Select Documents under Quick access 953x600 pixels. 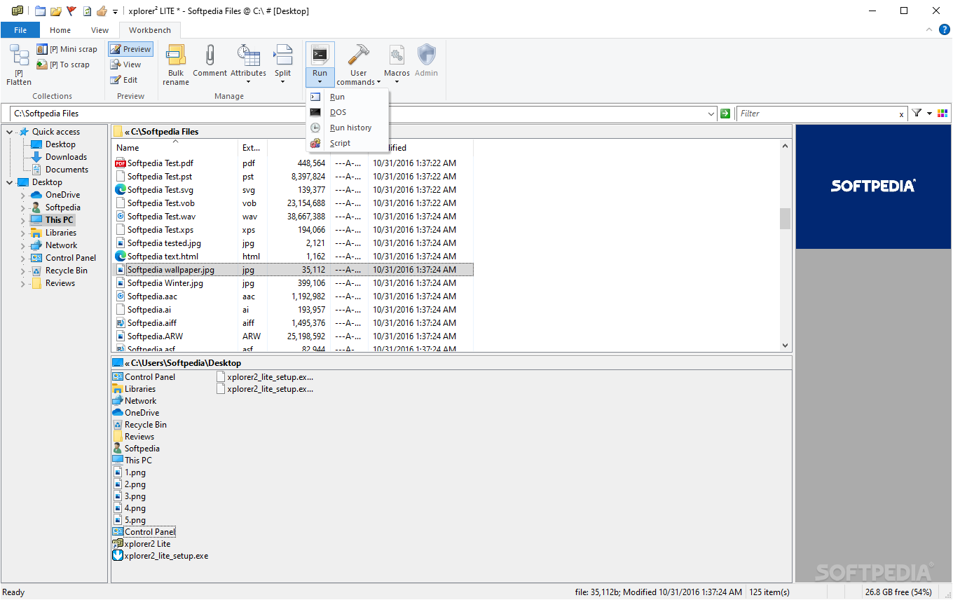[67, 170]
